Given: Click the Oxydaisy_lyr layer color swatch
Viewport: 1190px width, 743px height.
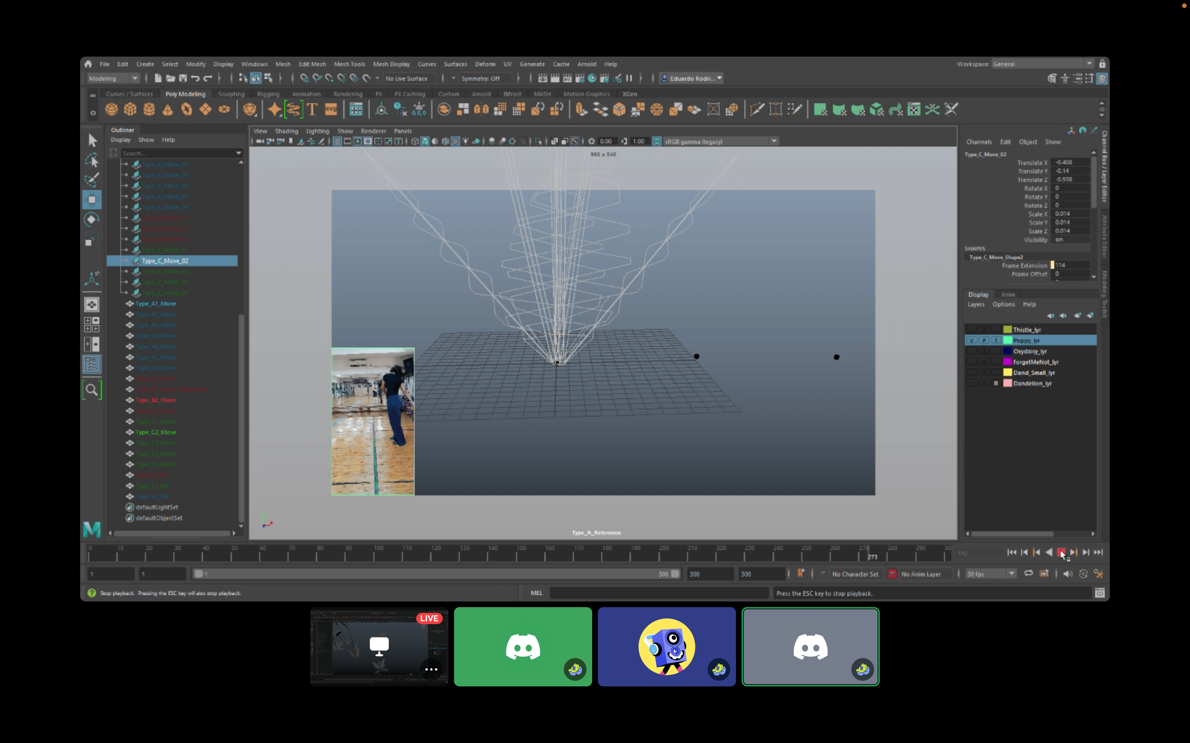Looking at the screenshot, I should (x=1007, y=351).
